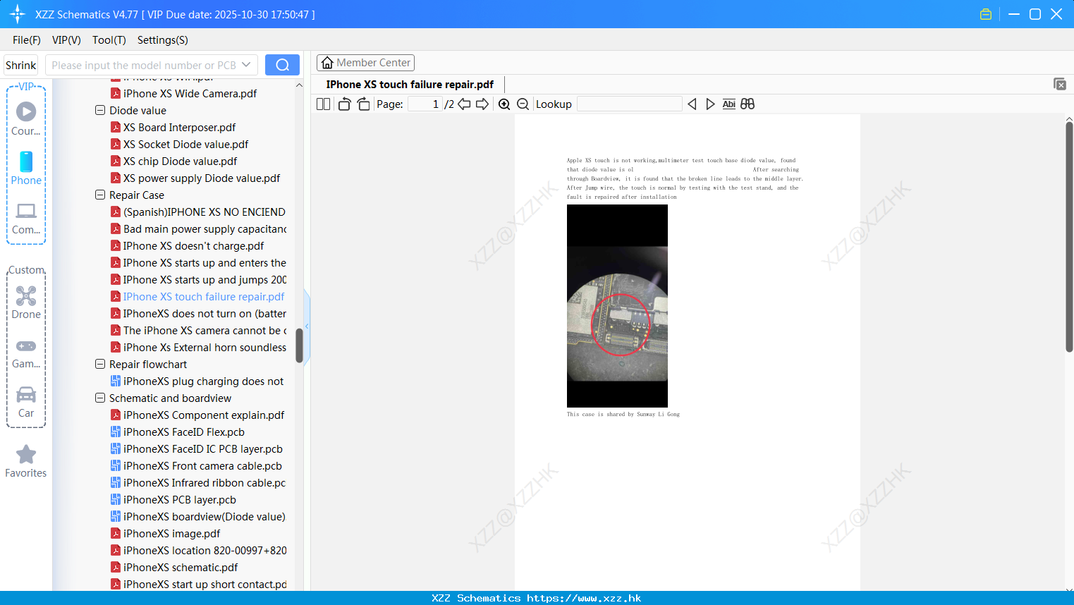The height and width of the screenshot is (605, 1074).
Task: Open iPhone XS Wide Camera.pdf
Action: [x=190, y=93]
